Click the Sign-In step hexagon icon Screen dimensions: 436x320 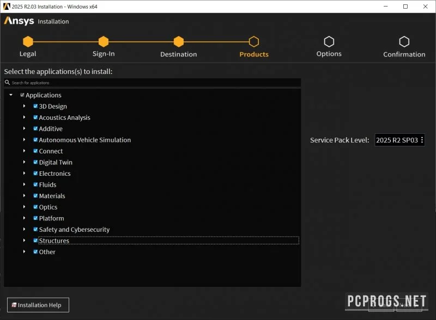tap(104, 42)
